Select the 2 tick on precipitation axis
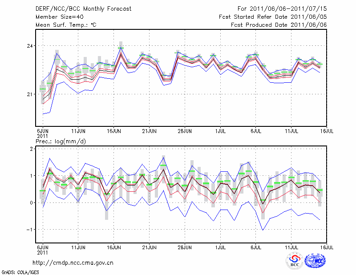Screen dimensions: 356x275 tap(31, 149)
